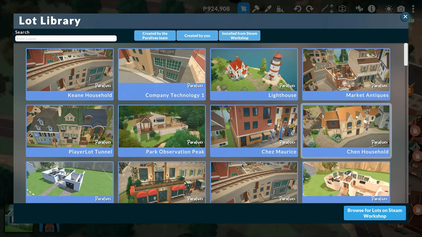
Task: Select the Keane Household lot
Action: 70,74
